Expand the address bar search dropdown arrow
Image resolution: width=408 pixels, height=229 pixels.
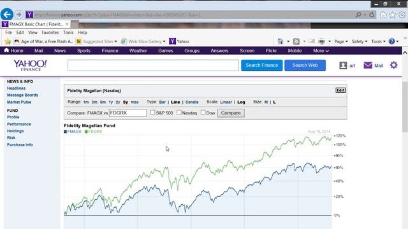[x=365, y=15]
